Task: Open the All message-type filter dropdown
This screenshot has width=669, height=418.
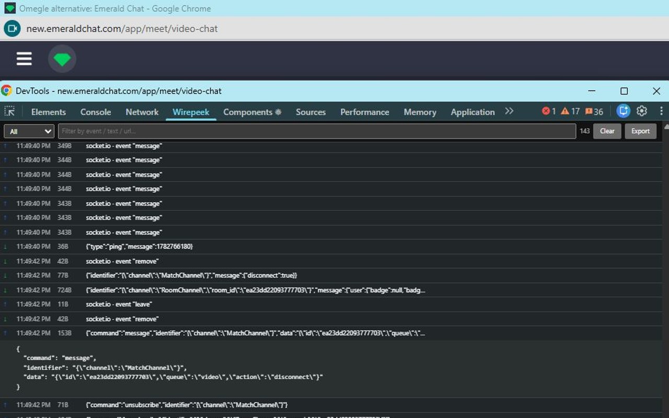Action: pos(29,131)
